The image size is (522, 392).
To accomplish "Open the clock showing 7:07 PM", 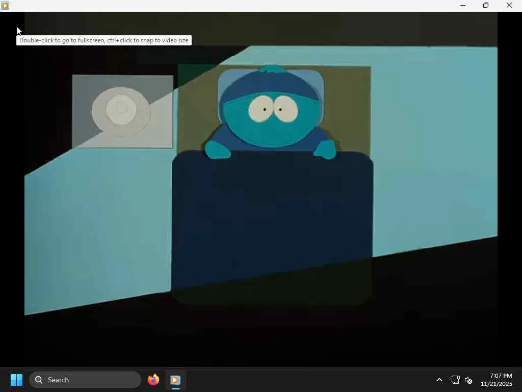I will (497, 380).
